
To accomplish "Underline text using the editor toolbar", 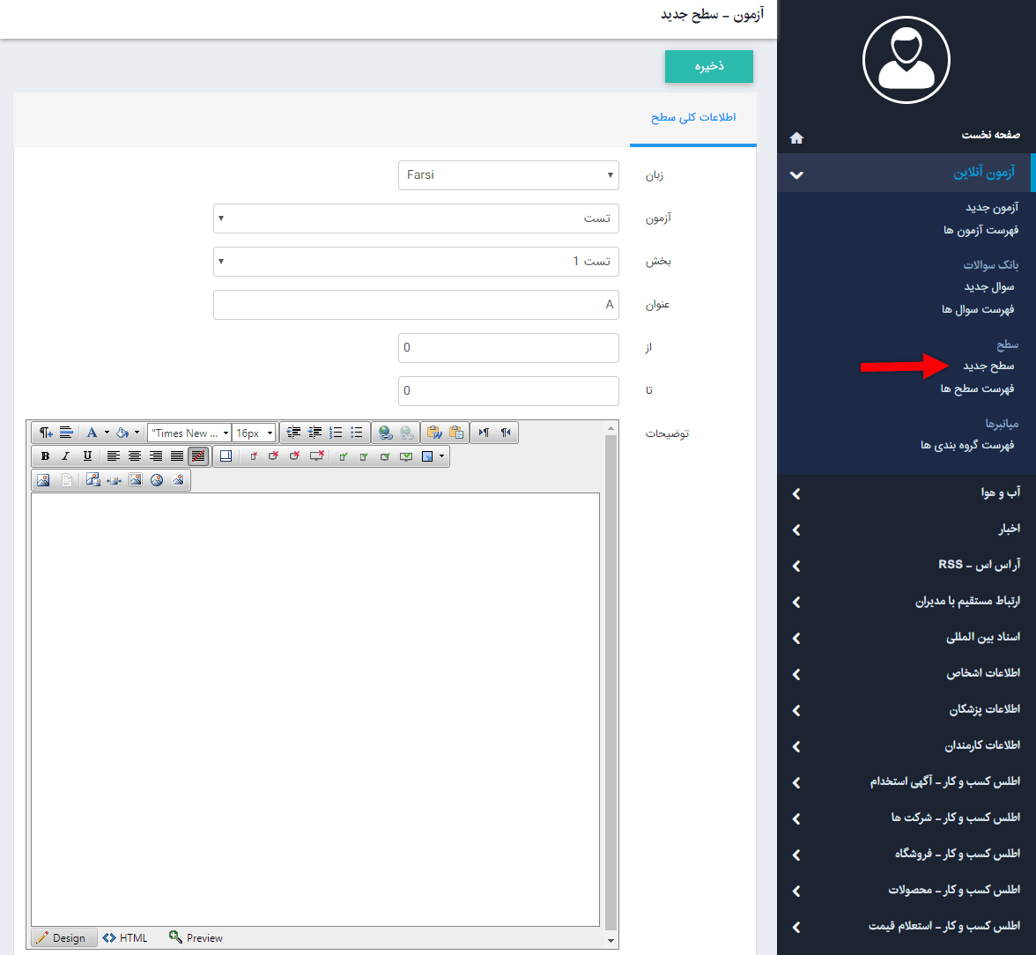I will tap(88, 455).
